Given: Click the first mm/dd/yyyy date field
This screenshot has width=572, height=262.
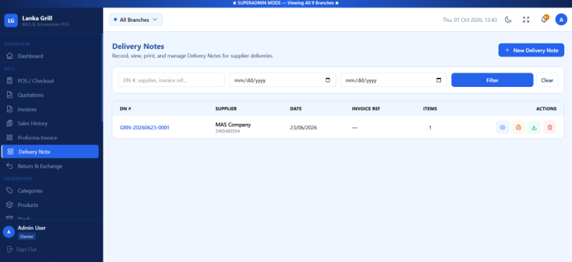Looking at the screenshot, I should tap(283, 80).
